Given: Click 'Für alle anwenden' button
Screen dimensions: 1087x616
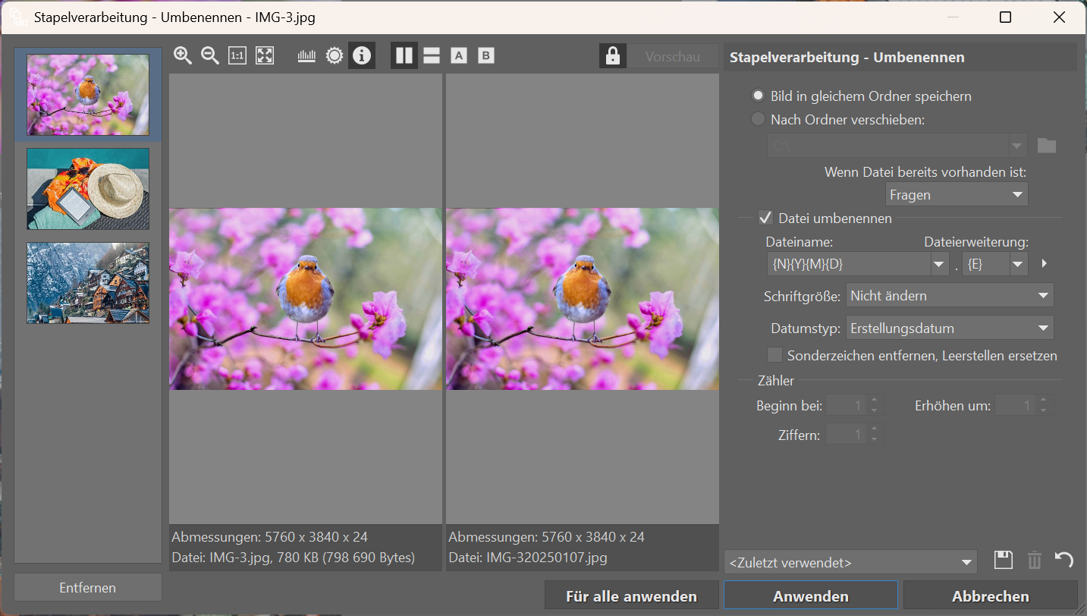Looking at the screenshot, I should (x=631, y=596).
